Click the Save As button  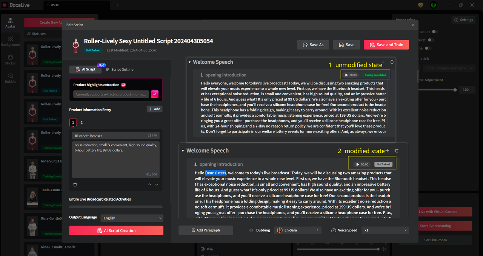click(313, 45)
